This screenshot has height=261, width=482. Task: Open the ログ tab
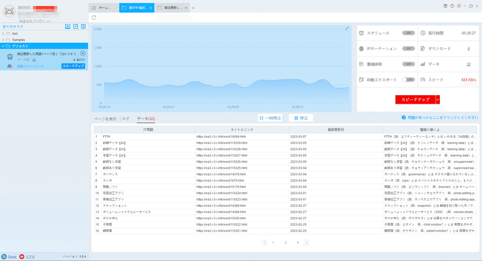pyautogui.click(x=126, y=119)
